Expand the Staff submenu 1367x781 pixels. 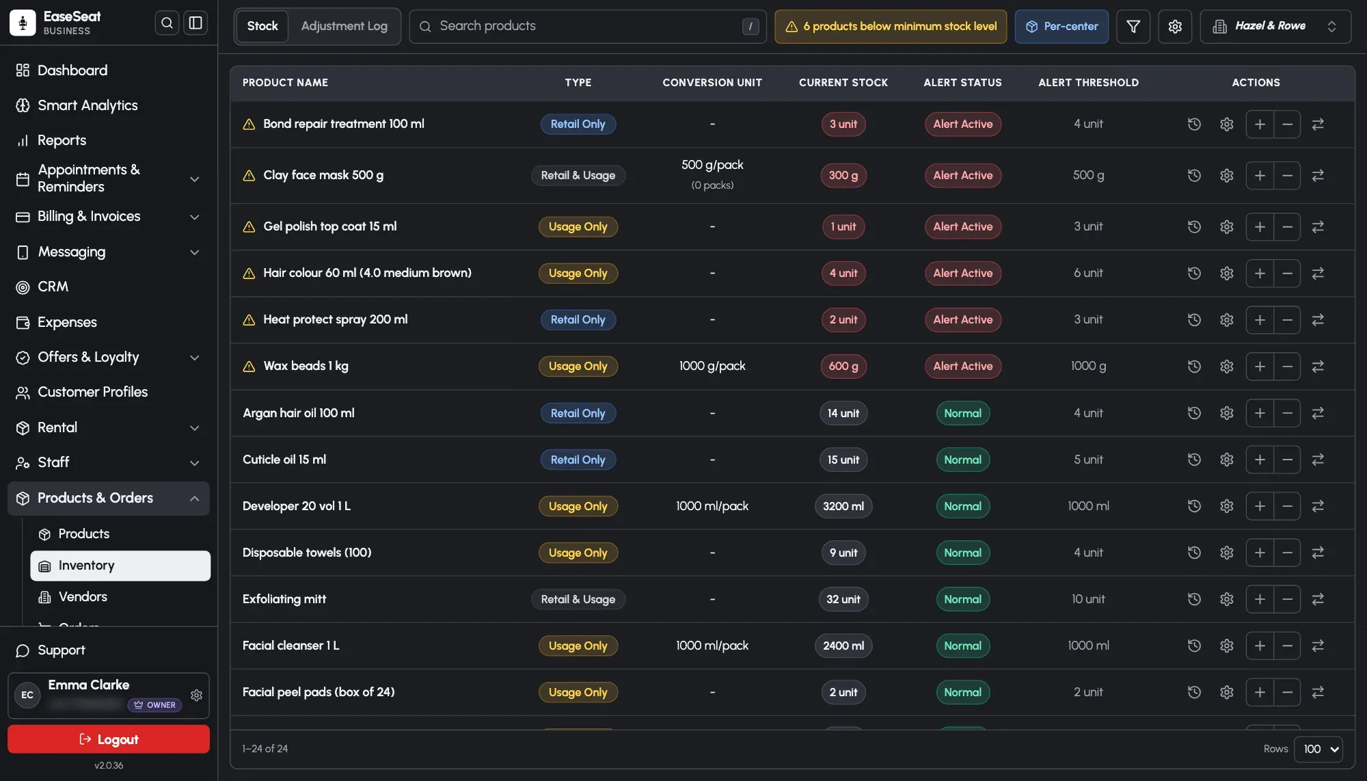coord(109,463)
